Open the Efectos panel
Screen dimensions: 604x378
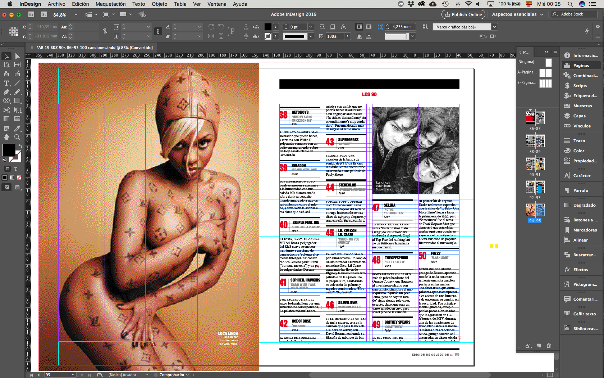580,270
